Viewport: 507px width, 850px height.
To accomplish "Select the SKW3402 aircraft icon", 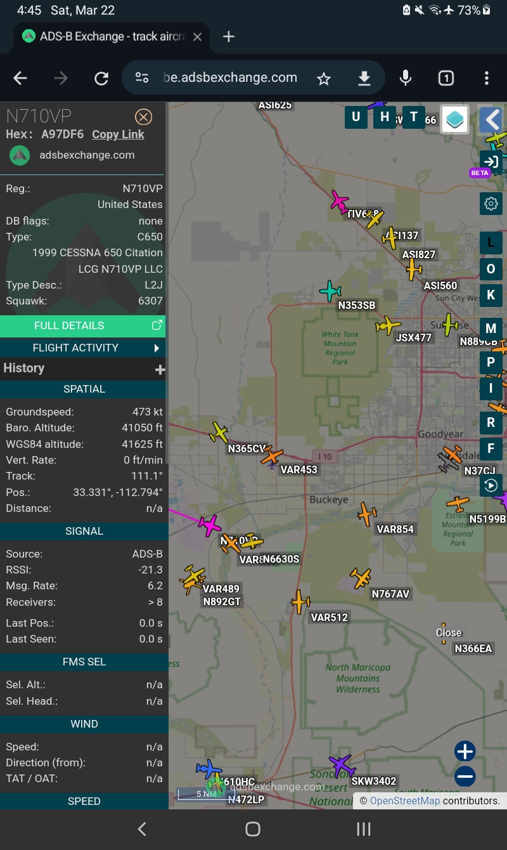I will (x=342, y=764).
